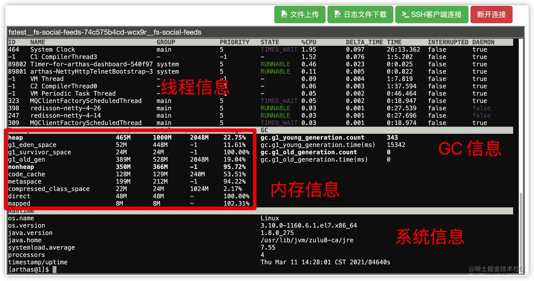Click the GROUP column header
Image resolution: width=534 pixels, height=281 pixels.
166,42
